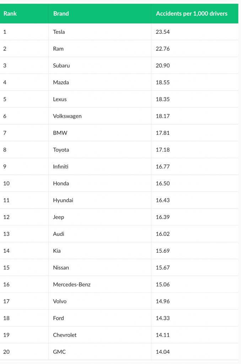241x364 pixels.
Task: Click the Hyundai value 16.43
Action: point(162,200)
